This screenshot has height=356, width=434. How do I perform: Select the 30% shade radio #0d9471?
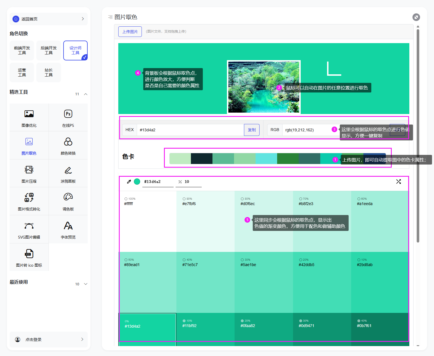click(x=301, y=321)
